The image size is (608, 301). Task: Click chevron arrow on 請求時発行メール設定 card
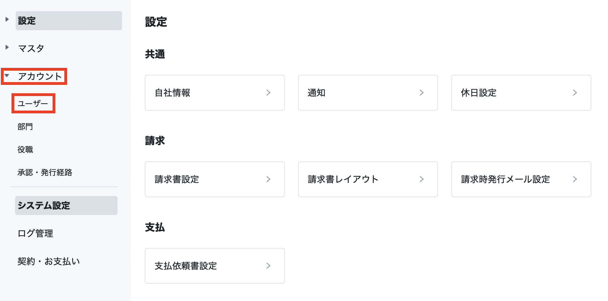pyautogui.click(x=575, y=179)
